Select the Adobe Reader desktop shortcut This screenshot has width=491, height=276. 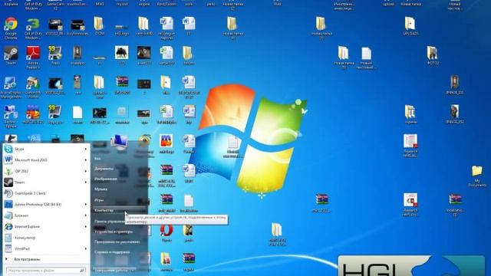[x=33, y=58]
